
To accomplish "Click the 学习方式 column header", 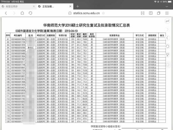I will click(140, 35).
